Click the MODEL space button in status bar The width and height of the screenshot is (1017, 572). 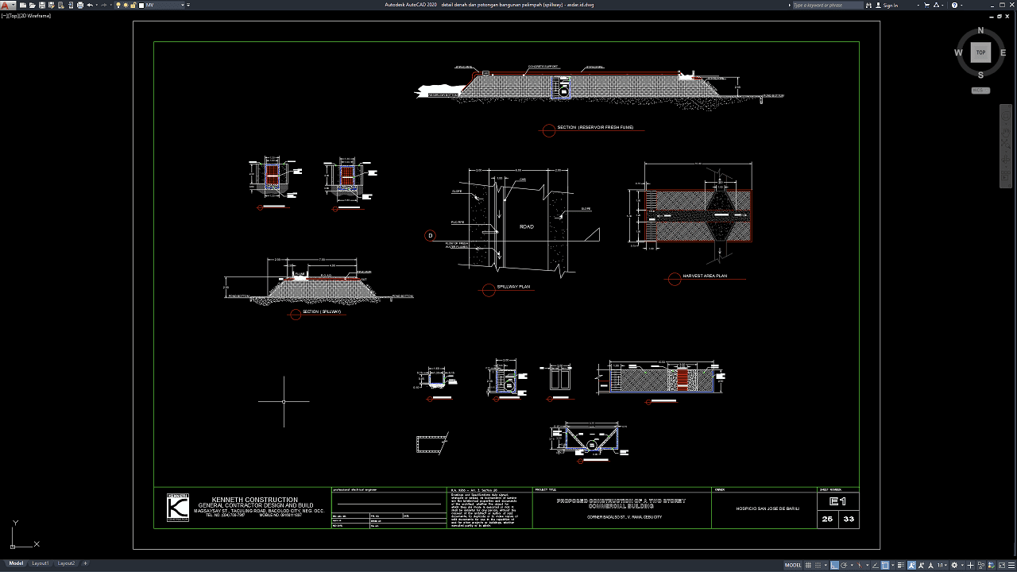click(x=793, y=565)
